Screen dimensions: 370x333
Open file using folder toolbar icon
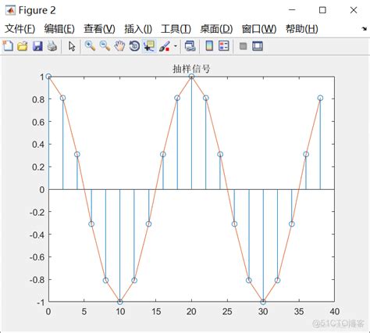click(23, 46)
